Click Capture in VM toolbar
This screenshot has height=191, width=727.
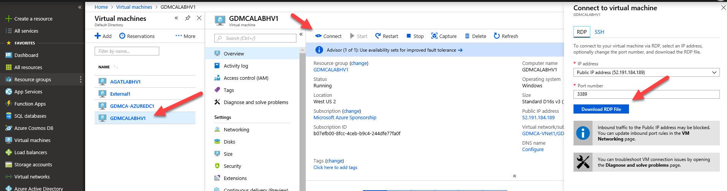(x=444, y=36)
